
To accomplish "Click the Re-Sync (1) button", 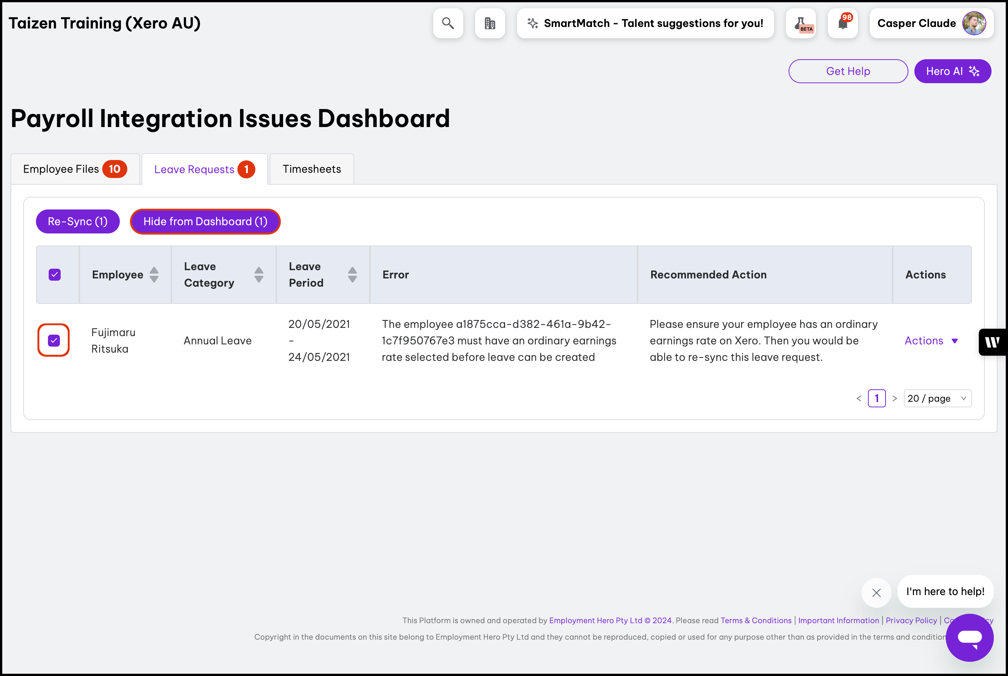I will pos(78,221).
